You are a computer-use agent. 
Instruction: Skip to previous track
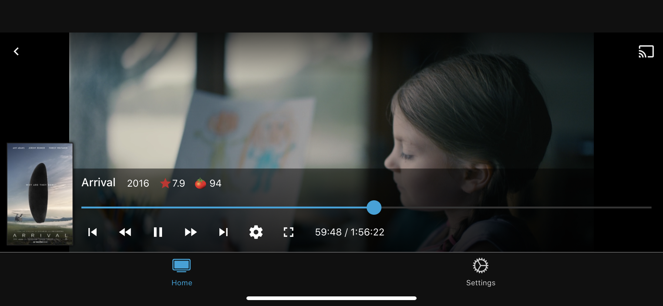(92, 232)
